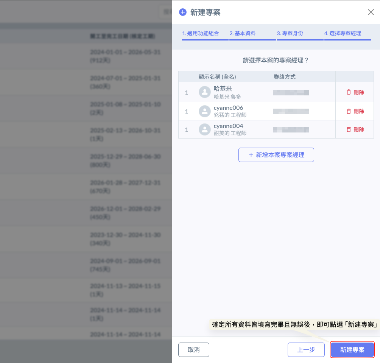Click the 取消 button
This screenshot has width=380, height=363.
[193, 350]
